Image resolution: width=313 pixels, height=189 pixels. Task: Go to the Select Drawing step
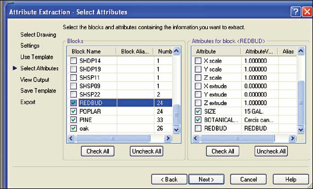click(38, 35)
